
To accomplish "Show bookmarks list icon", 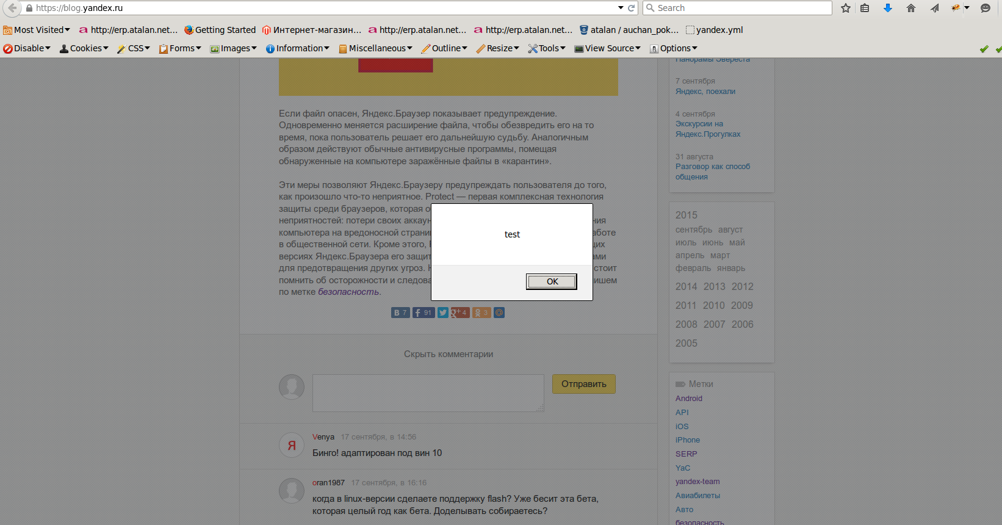I will click(865, 8).
